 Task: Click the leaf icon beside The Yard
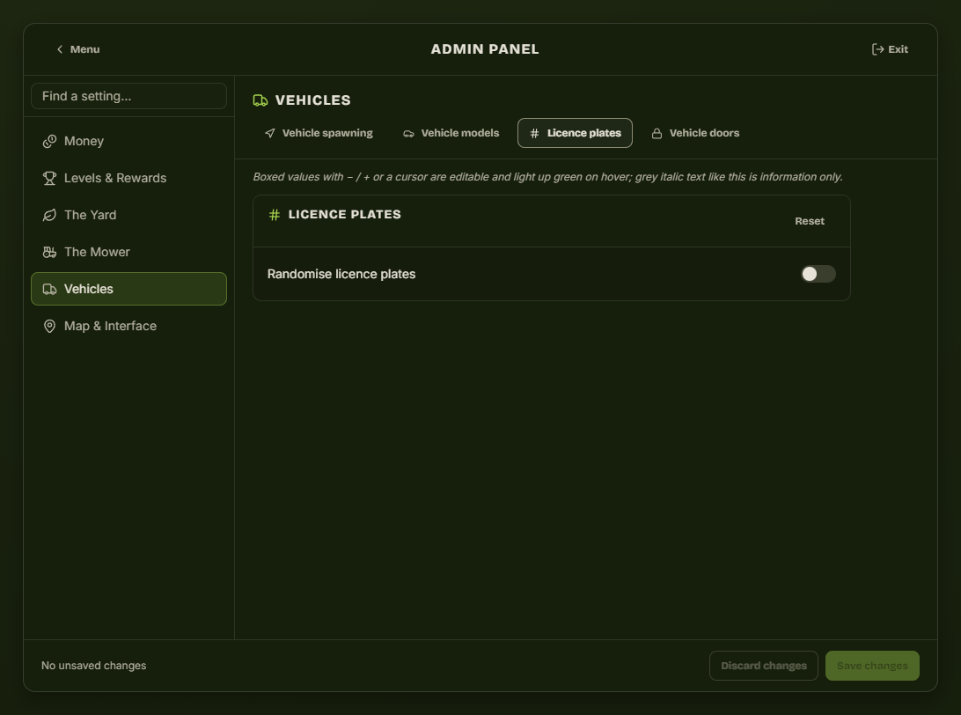coord(49,215)
